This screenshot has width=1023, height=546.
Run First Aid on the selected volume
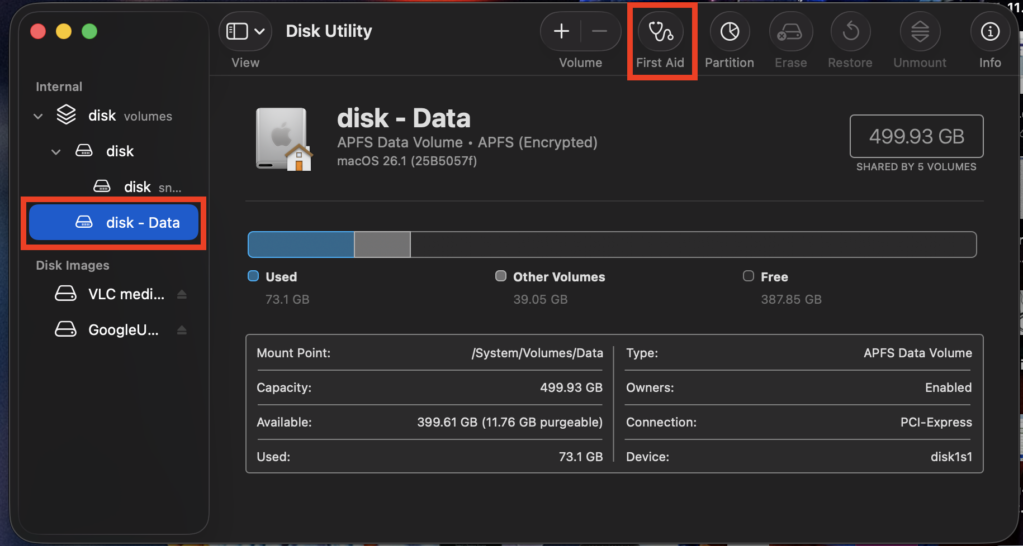tap(661, 32)
